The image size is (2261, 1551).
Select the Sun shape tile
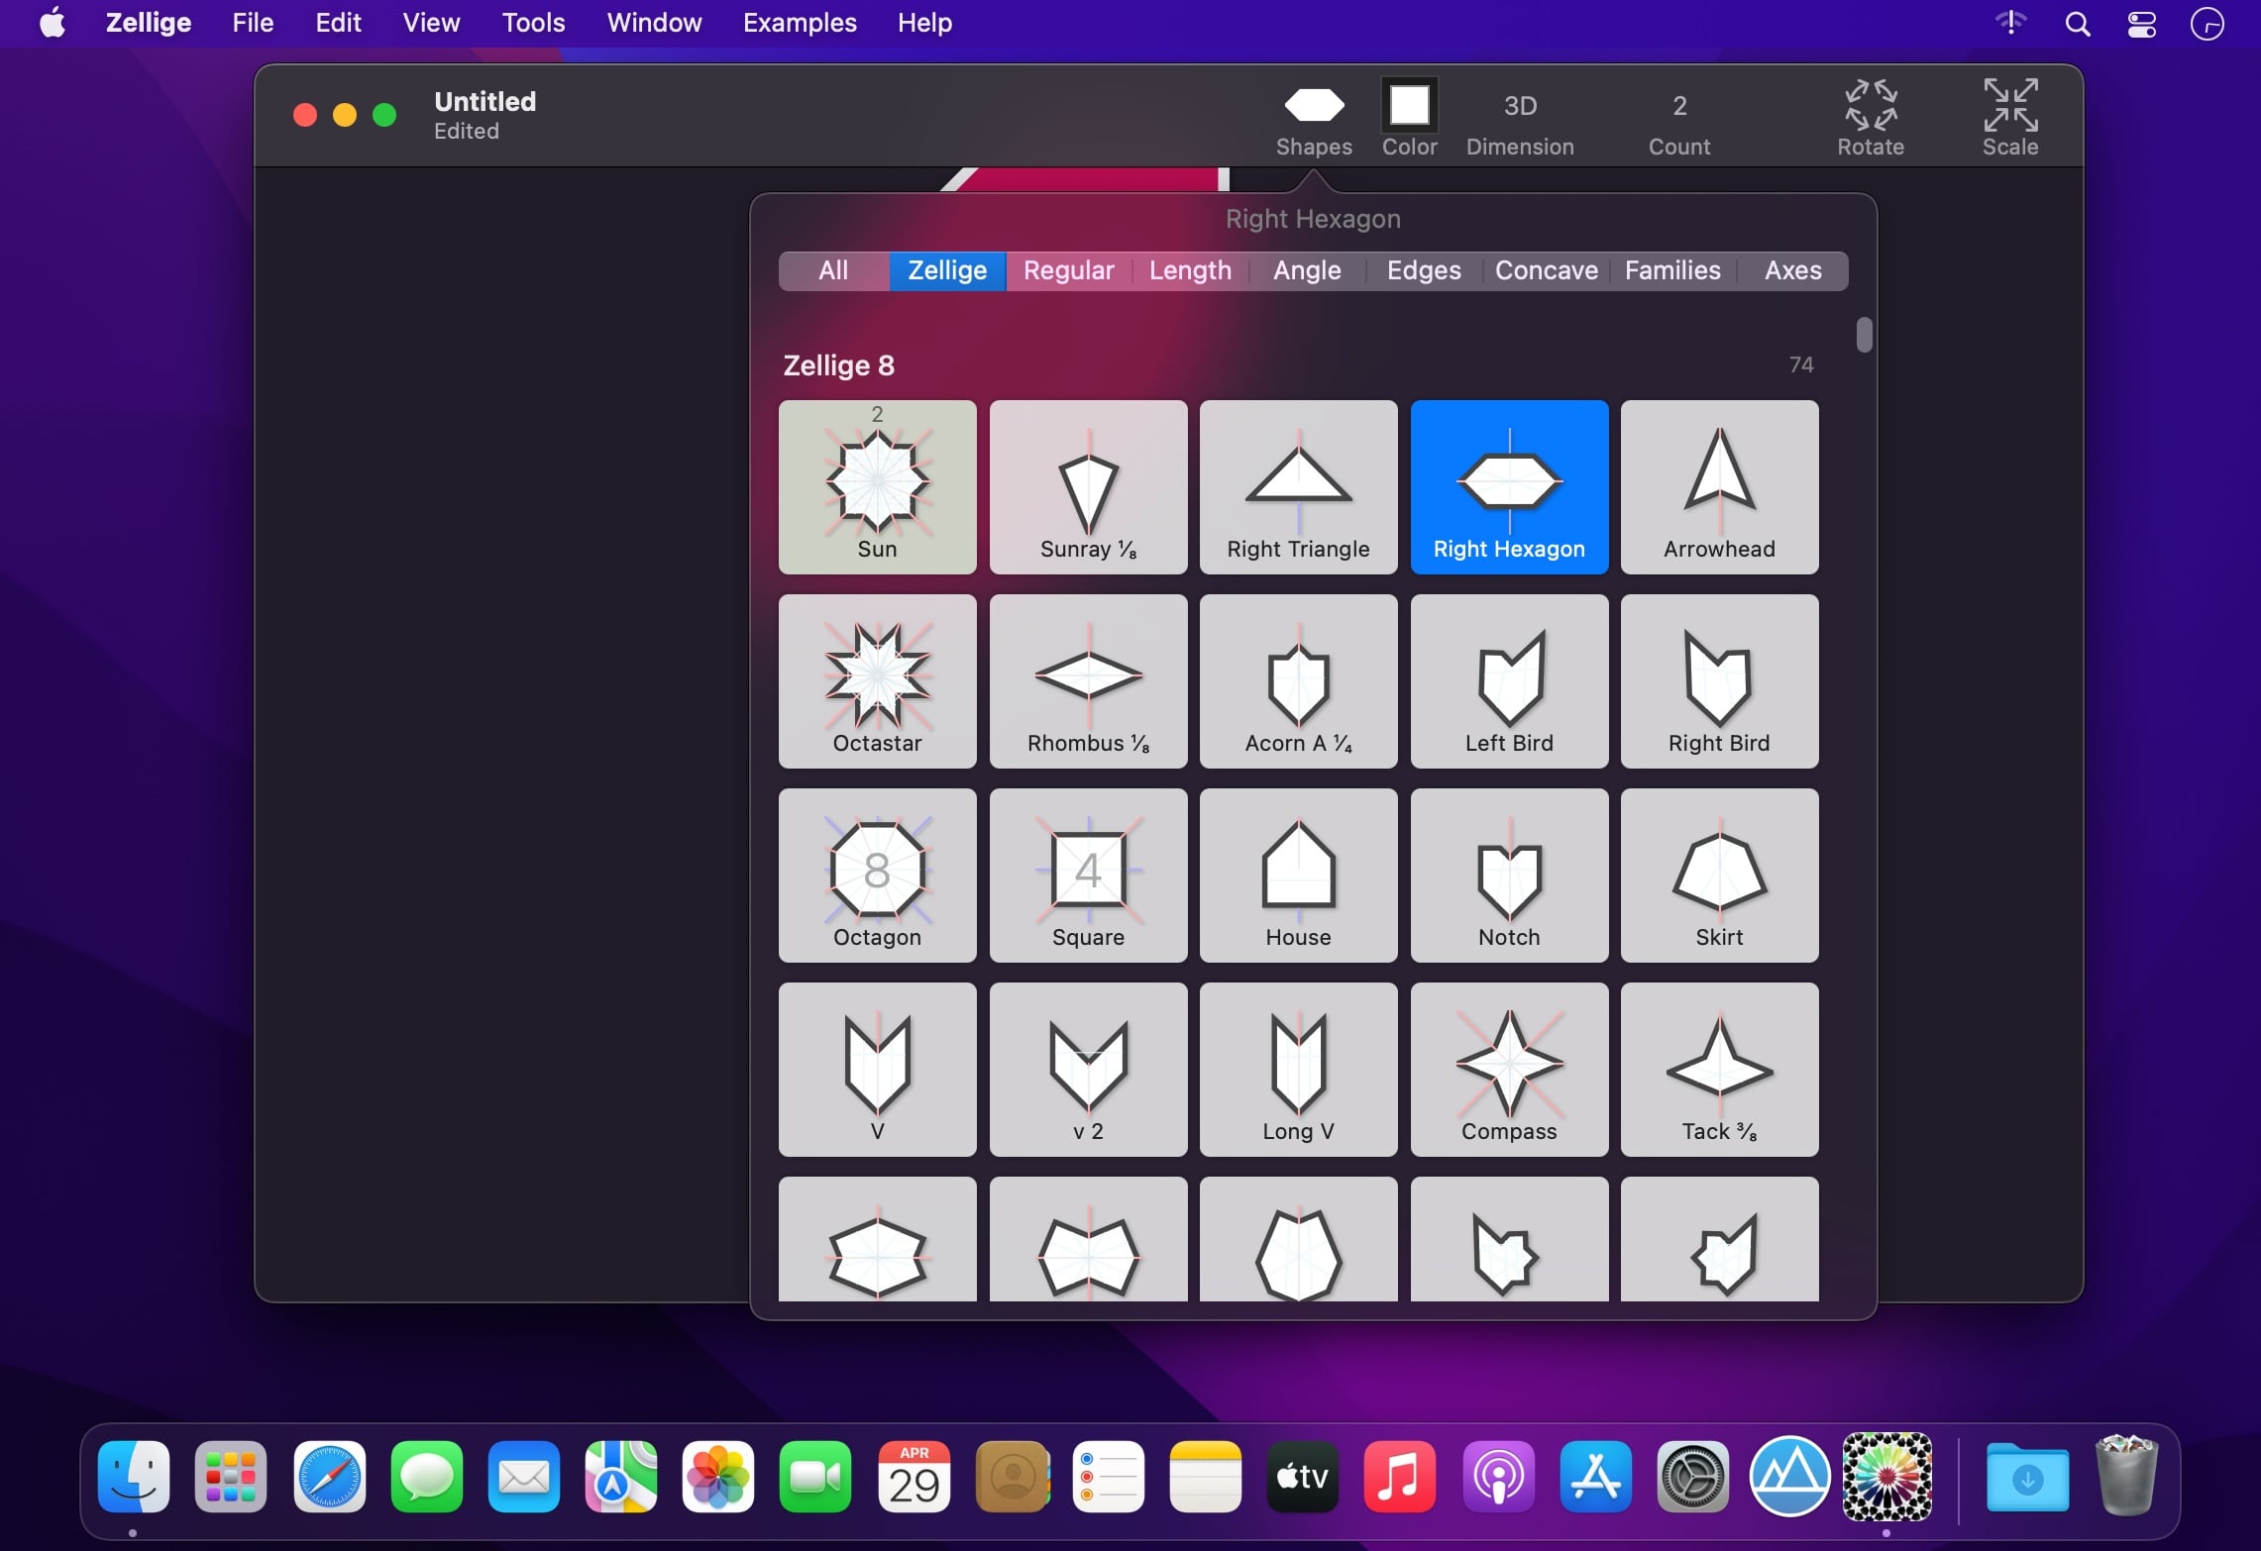click(877, 486)
